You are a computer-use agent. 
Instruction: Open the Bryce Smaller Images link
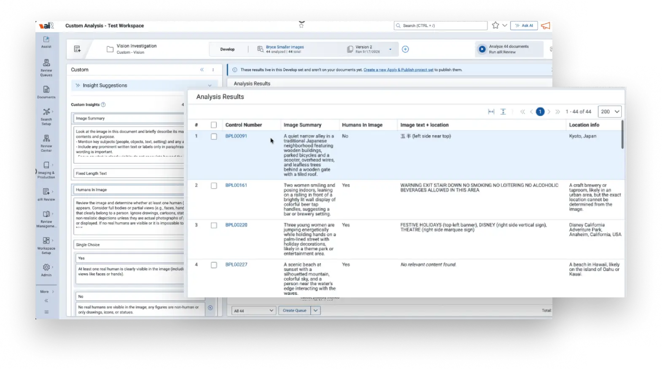[285, 47]
